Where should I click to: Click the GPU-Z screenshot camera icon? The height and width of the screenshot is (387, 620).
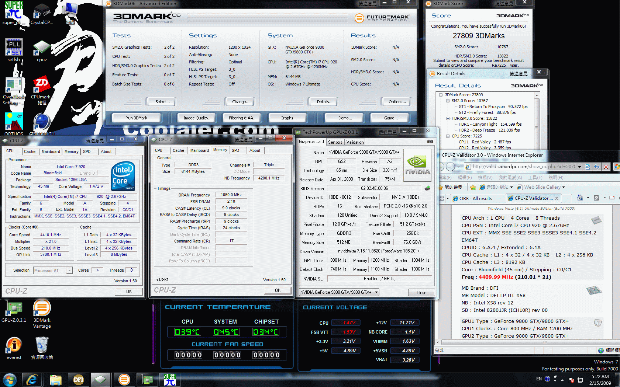coord(430,142)
